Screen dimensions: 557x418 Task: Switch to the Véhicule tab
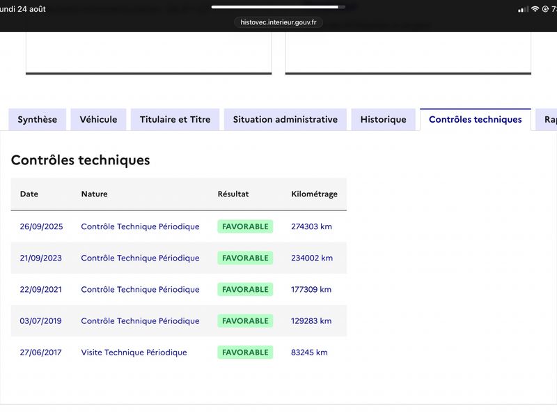coord(98,119)
